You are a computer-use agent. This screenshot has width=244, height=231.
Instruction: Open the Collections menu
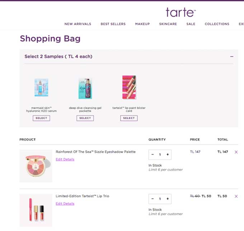(217, 24)
